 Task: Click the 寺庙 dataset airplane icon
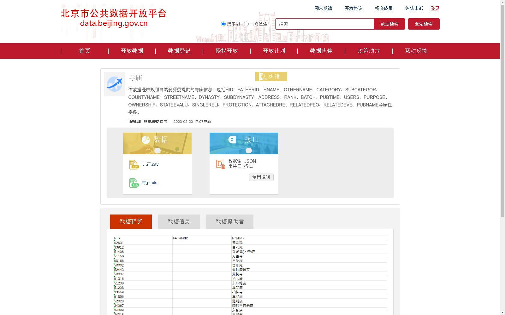coord(115,84)
